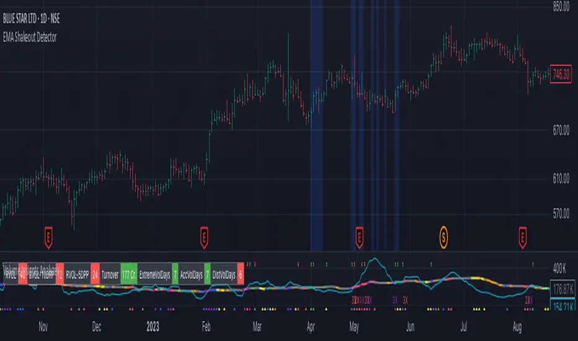Click the earnings E marker near August
Image resolution: width=578 pixels, height=341 pixels.
point(522,238)
